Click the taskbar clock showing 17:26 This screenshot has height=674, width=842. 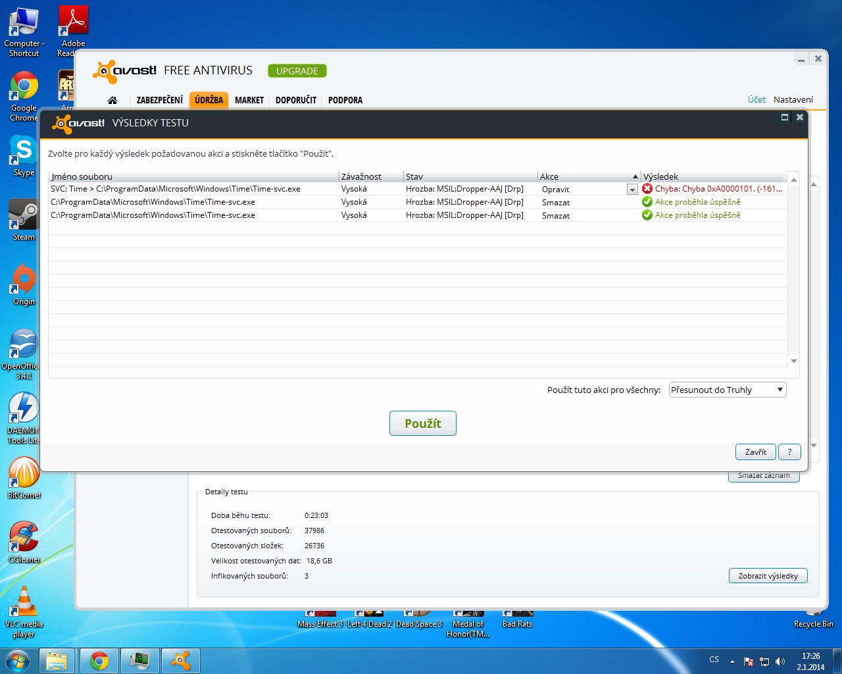(810, 661)
